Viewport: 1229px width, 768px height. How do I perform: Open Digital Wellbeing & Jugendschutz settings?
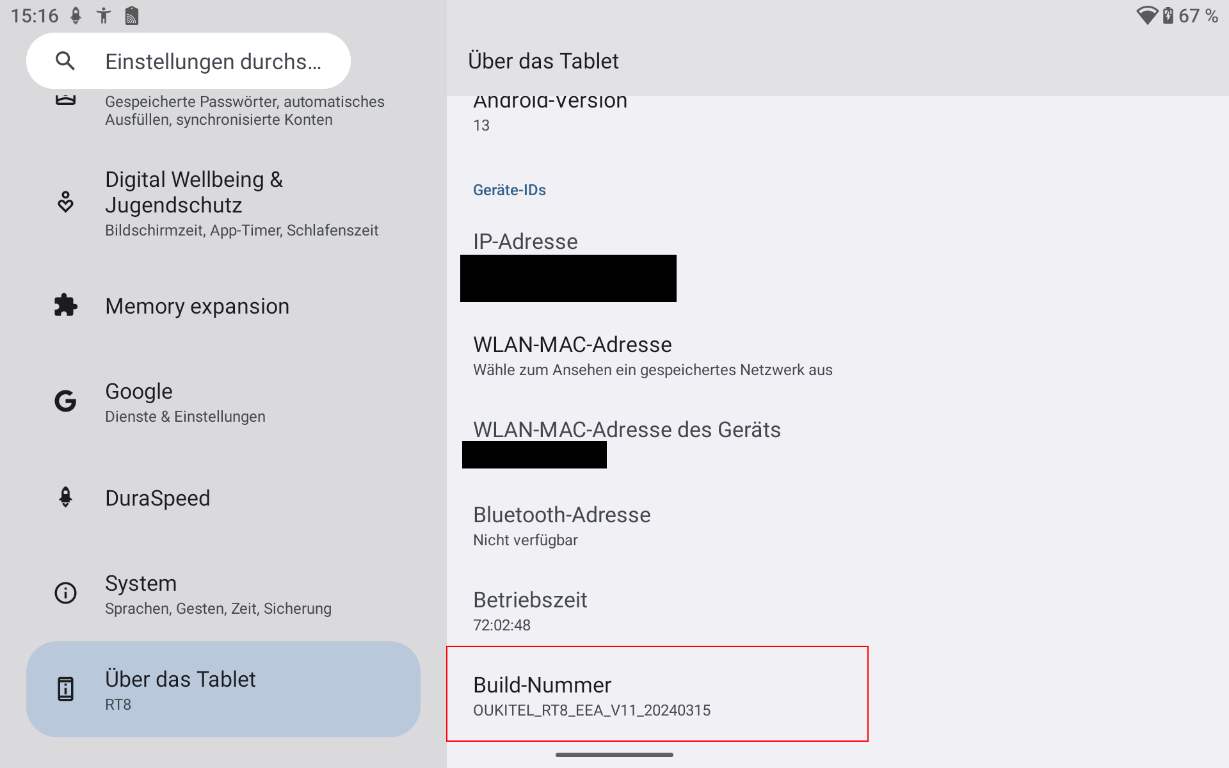pos(241,203)
